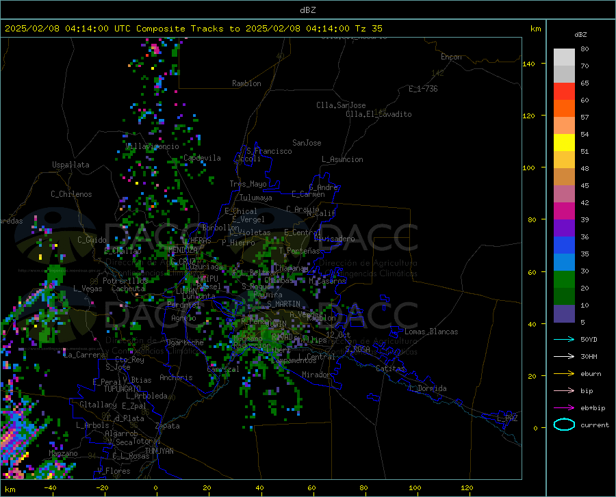Click the Uspallata label on map

(70, 165)
